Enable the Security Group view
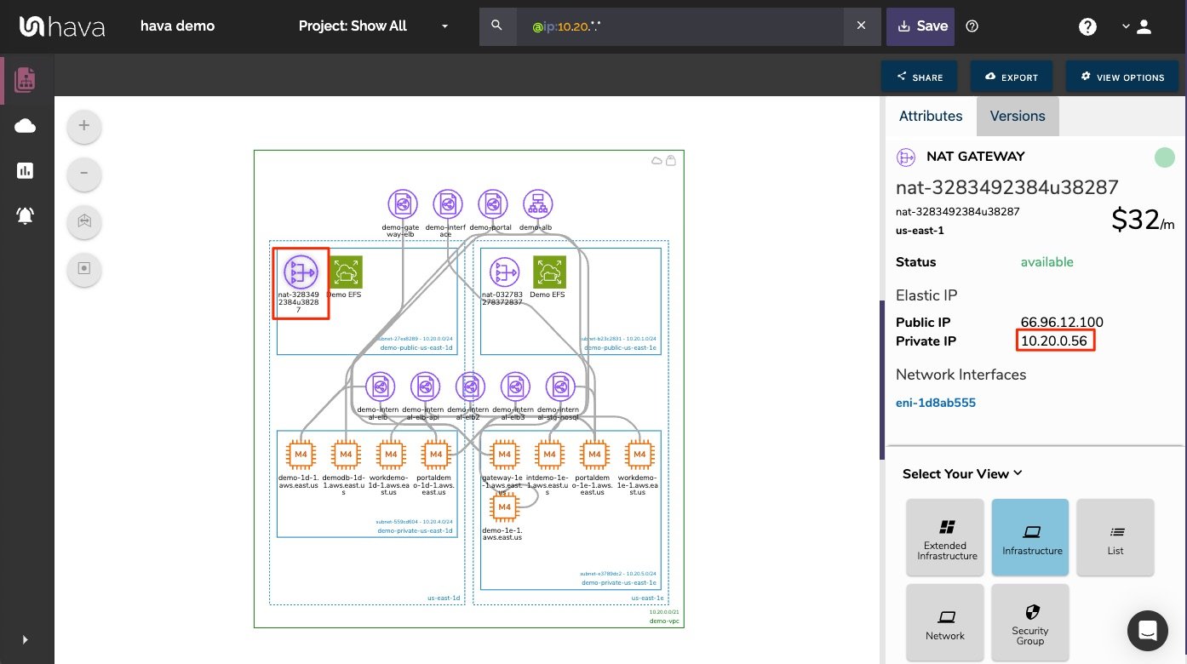1187x664 pixels. 1030,622
